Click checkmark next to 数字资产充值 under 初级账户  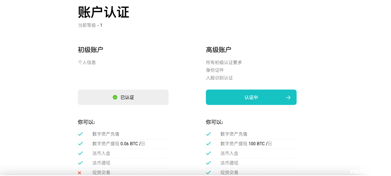[81, 134]
